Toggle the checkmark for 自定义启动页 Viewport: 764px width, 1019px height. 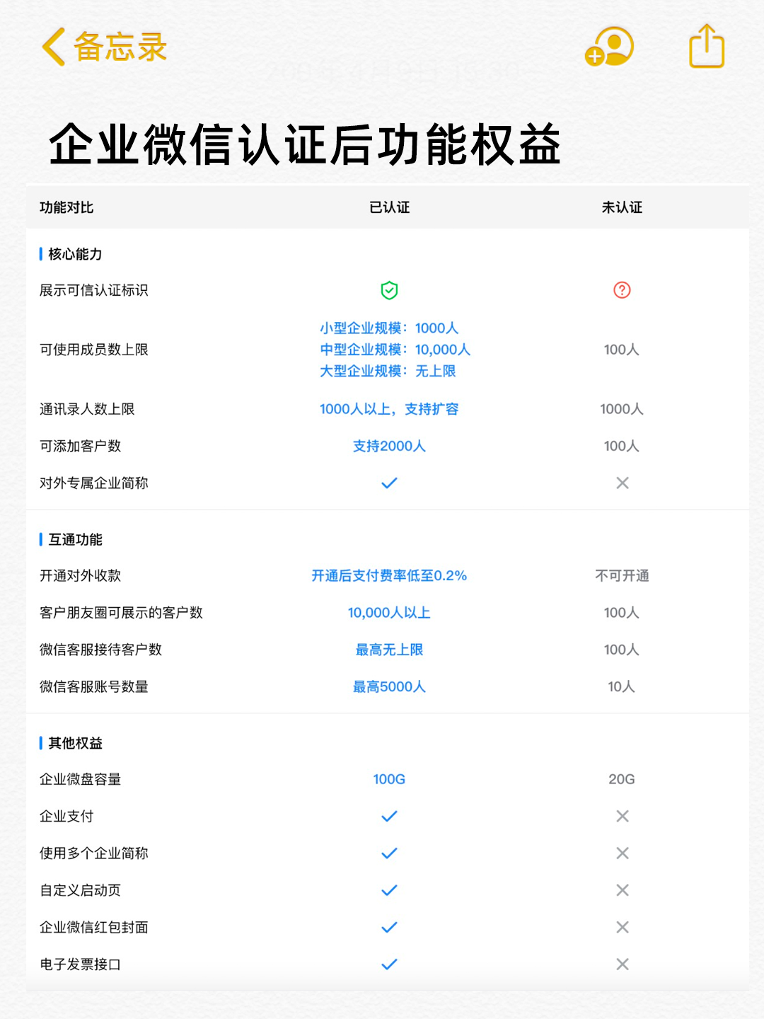(388, 889)
